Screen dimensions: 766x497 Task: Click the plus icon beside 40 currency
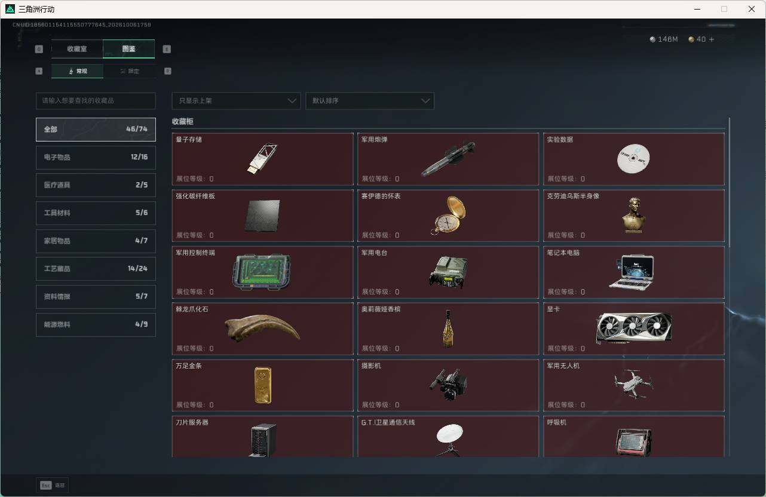point(711,39)
